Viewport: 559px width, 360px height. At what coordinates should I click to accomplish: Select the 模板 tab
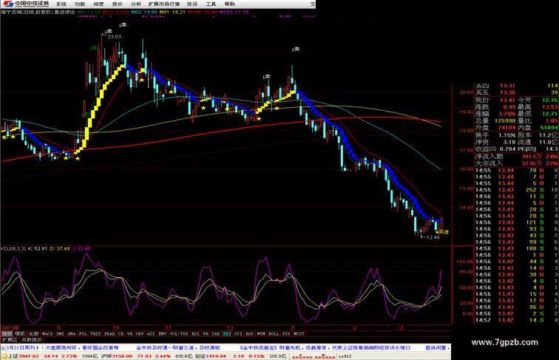20,334
